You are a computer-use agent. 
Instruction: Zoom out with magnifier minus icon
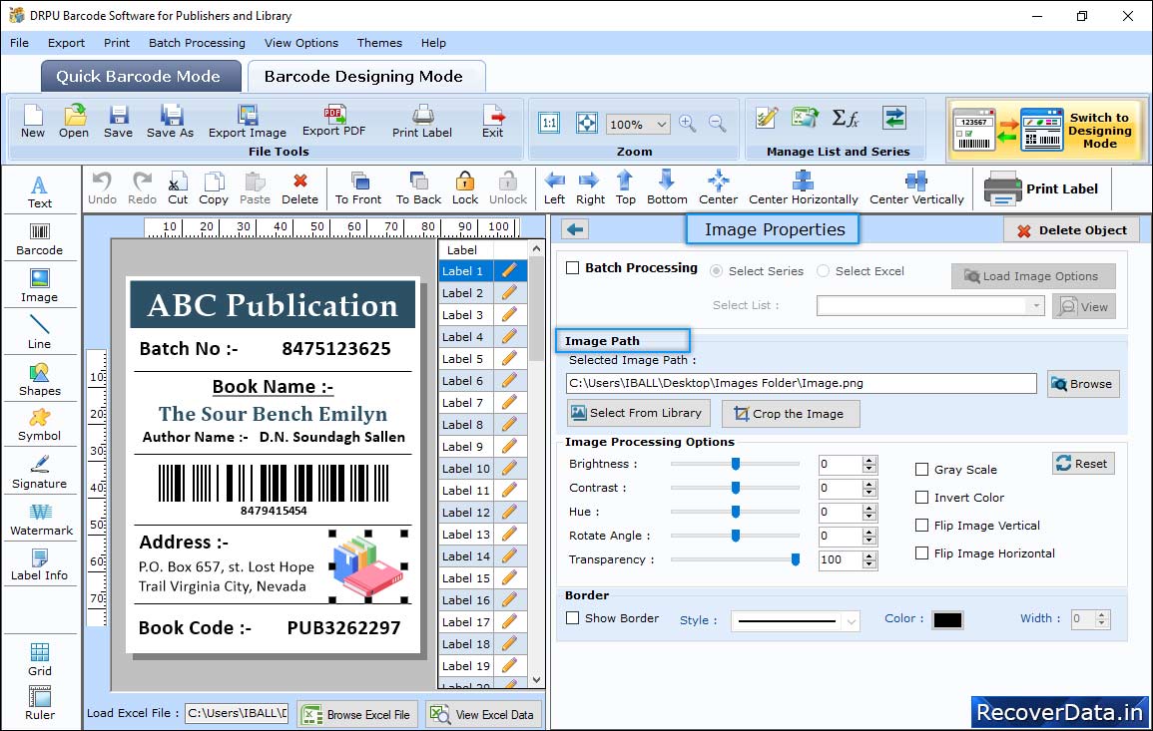pos(718,124)
